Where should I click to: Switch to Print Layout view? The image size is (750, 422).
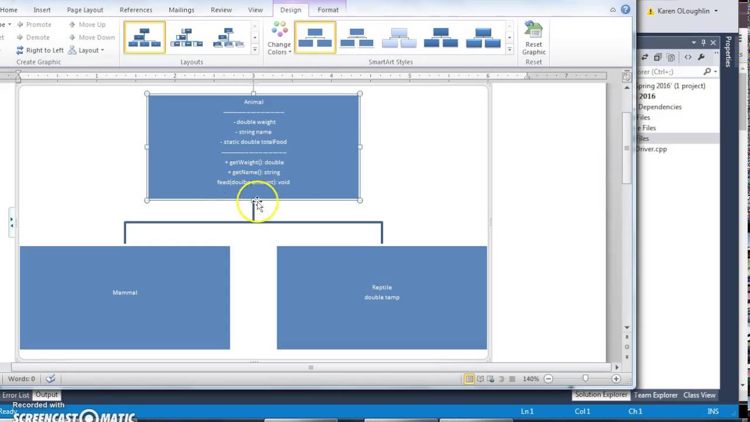469,379
